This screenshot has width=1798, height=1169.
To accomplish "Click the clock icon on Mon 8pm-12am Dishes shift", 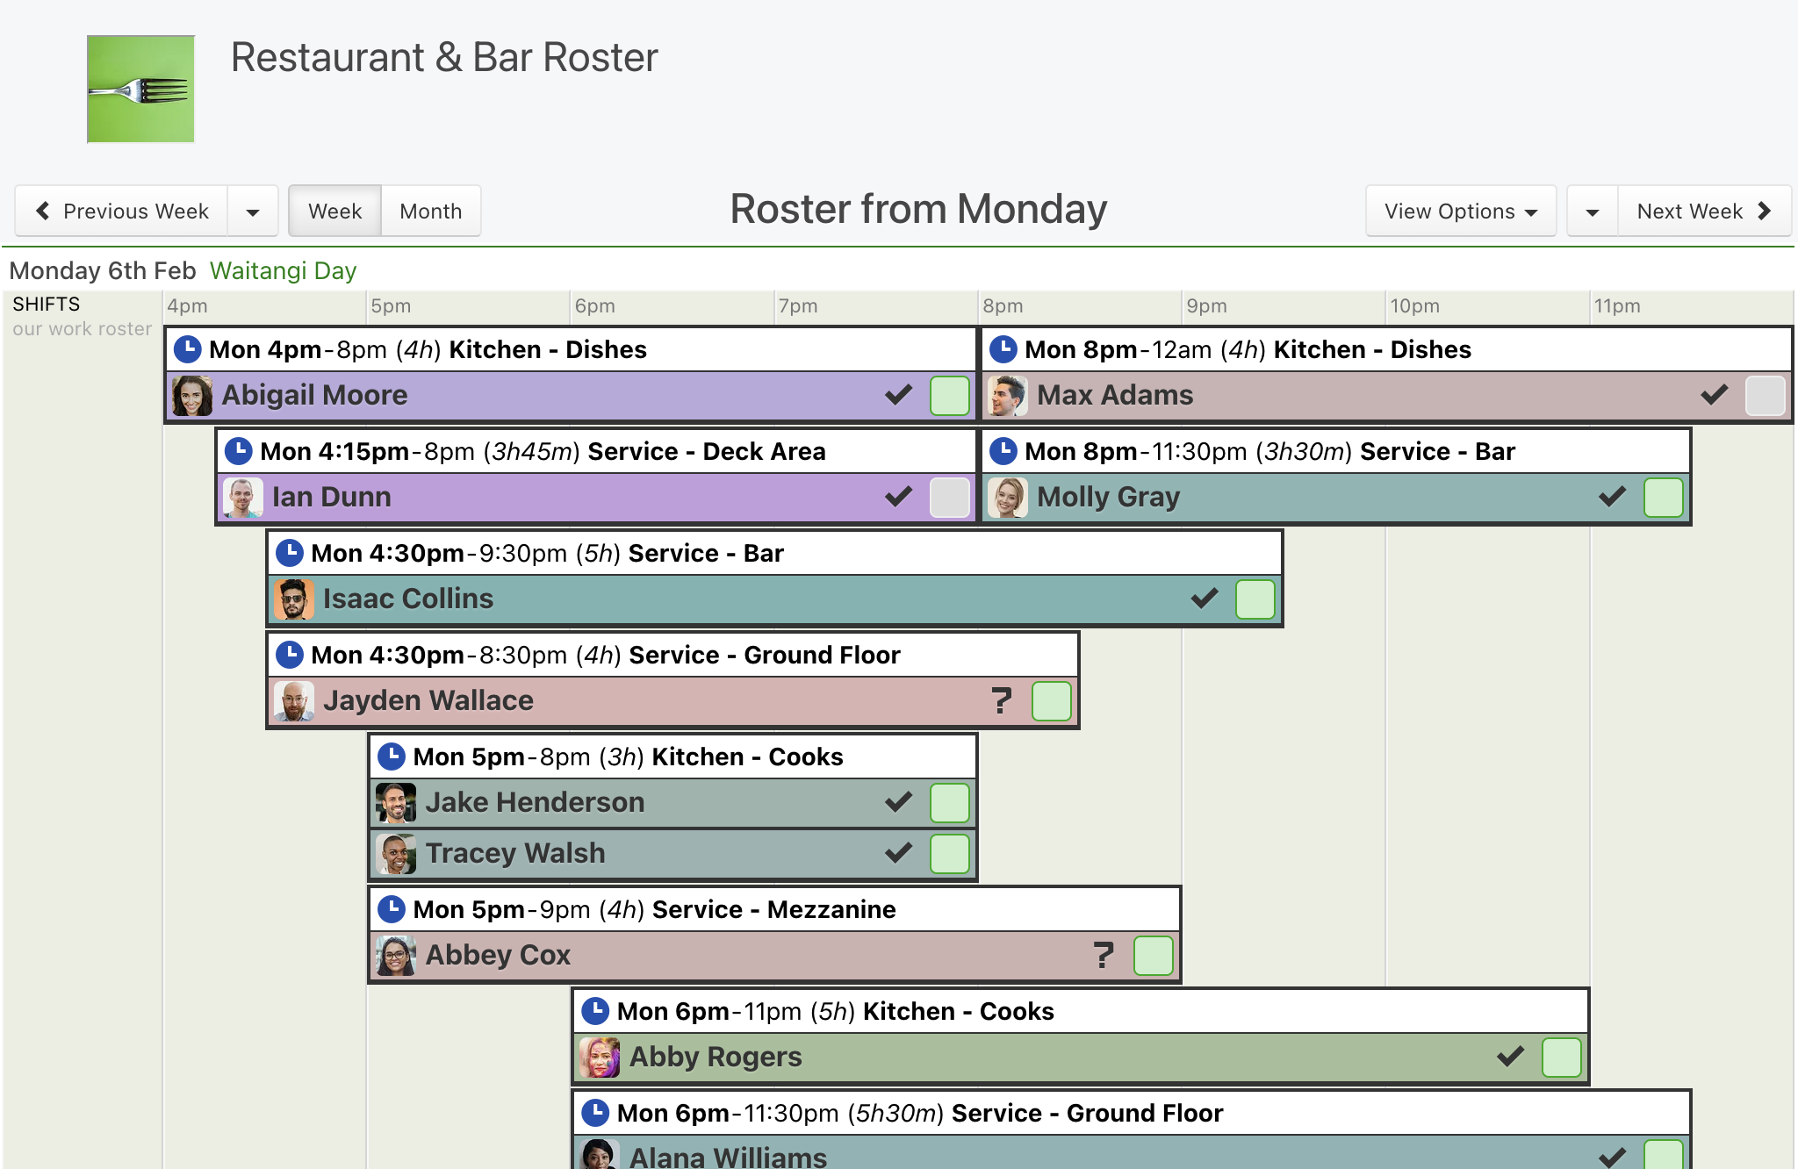I will [x=1003, y=349].
